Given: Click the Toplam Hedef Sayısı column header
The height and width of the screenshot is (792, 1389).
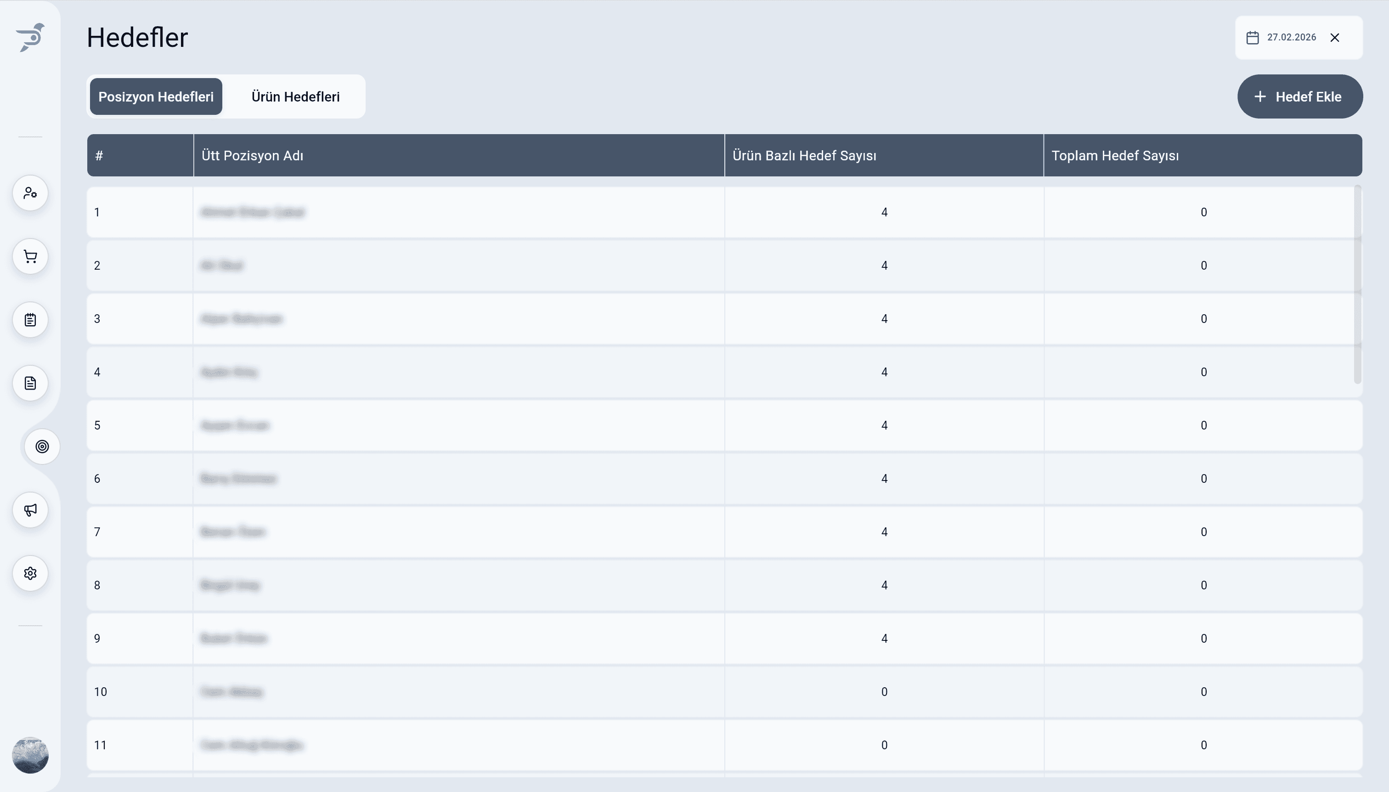Looking at the screenshot, I should click(1115, 156).
